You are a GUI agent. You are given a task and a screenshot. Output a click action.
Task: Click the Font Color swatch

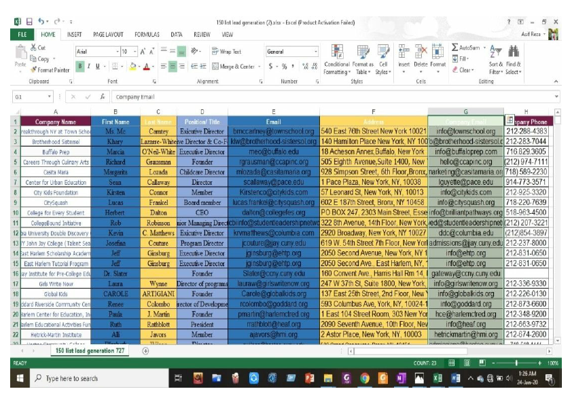[x=146, y=66]
